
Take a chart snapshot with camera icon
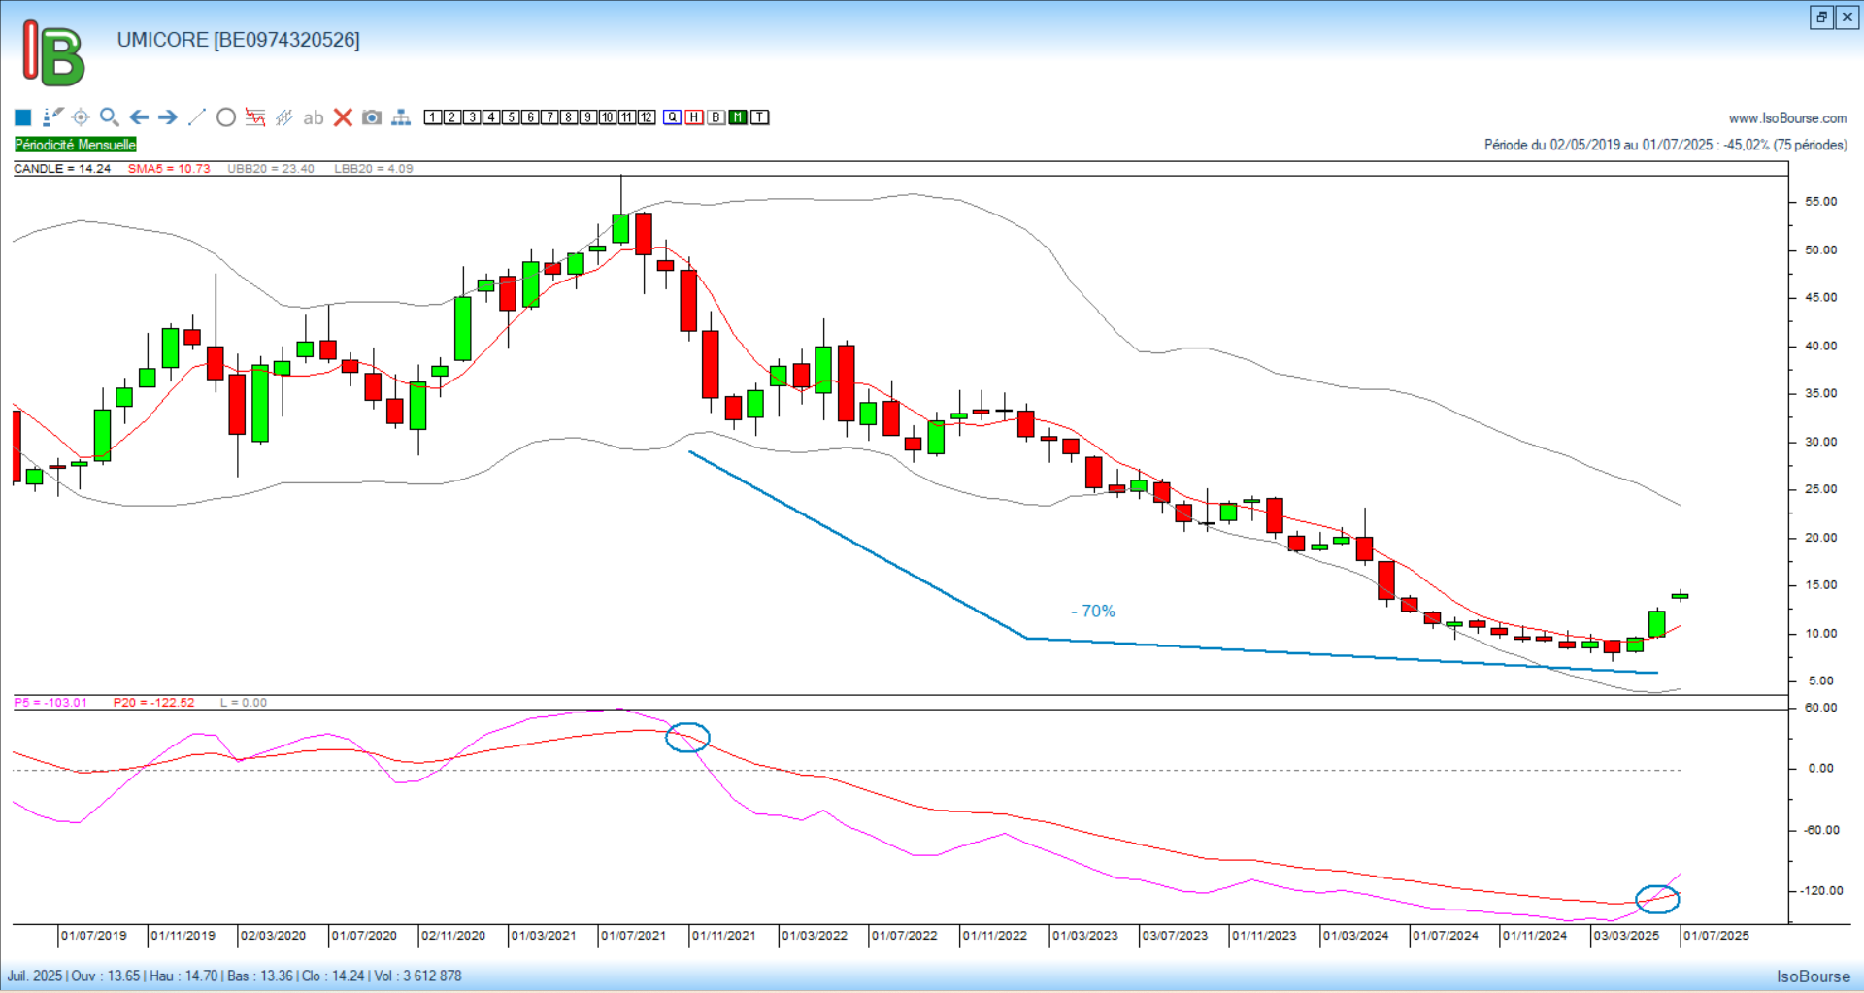372,117
